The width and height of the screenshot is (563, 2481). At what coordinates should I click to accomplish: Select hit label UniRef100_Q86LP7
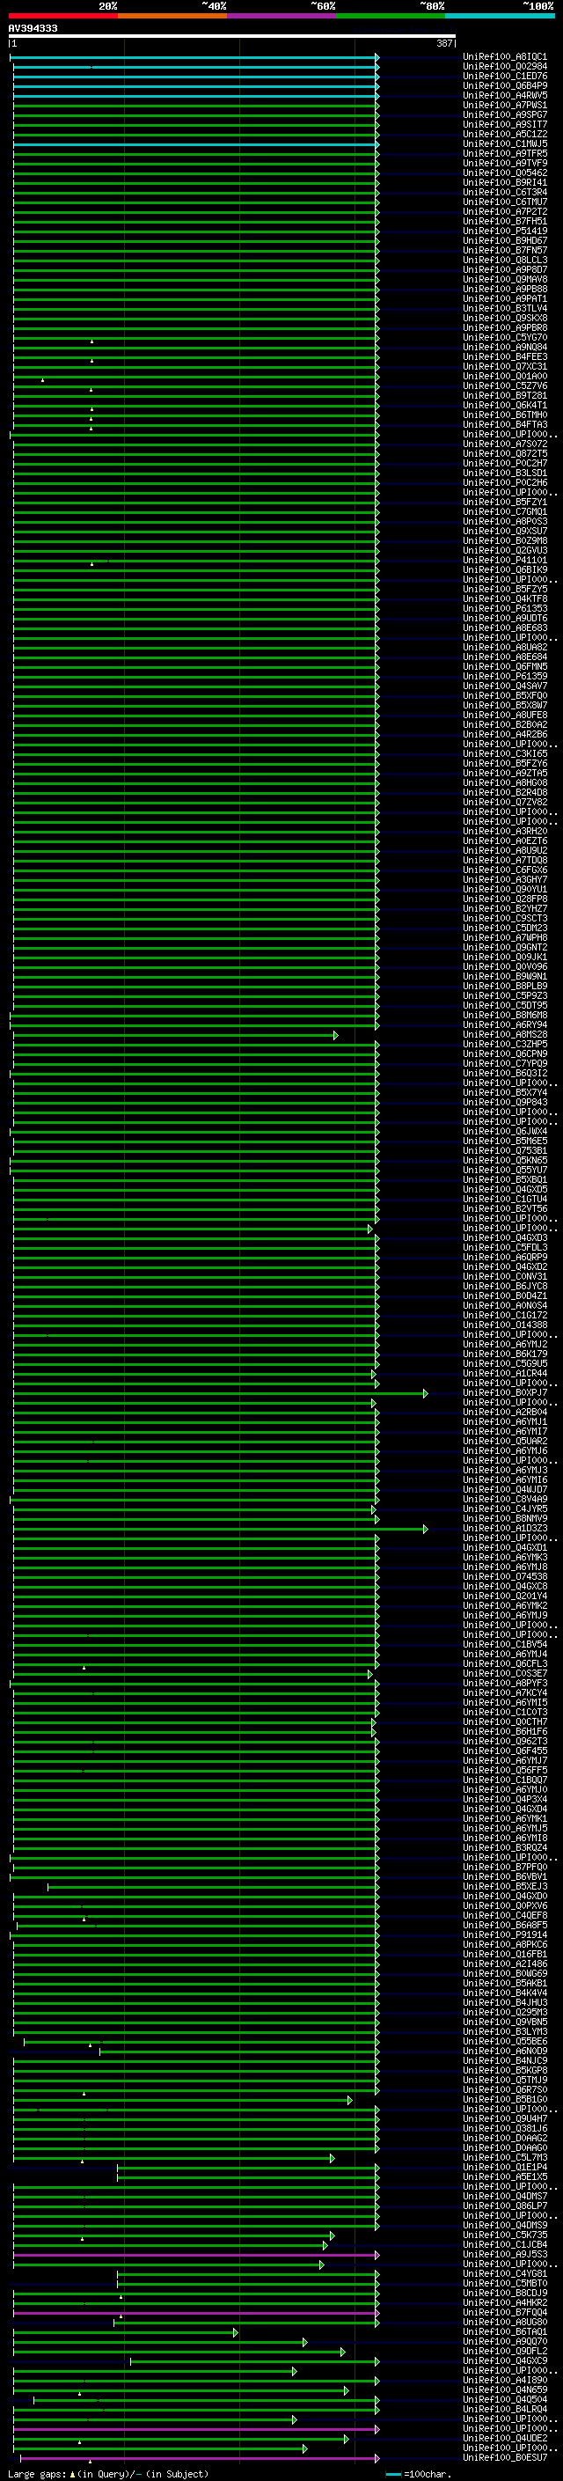505,2206
